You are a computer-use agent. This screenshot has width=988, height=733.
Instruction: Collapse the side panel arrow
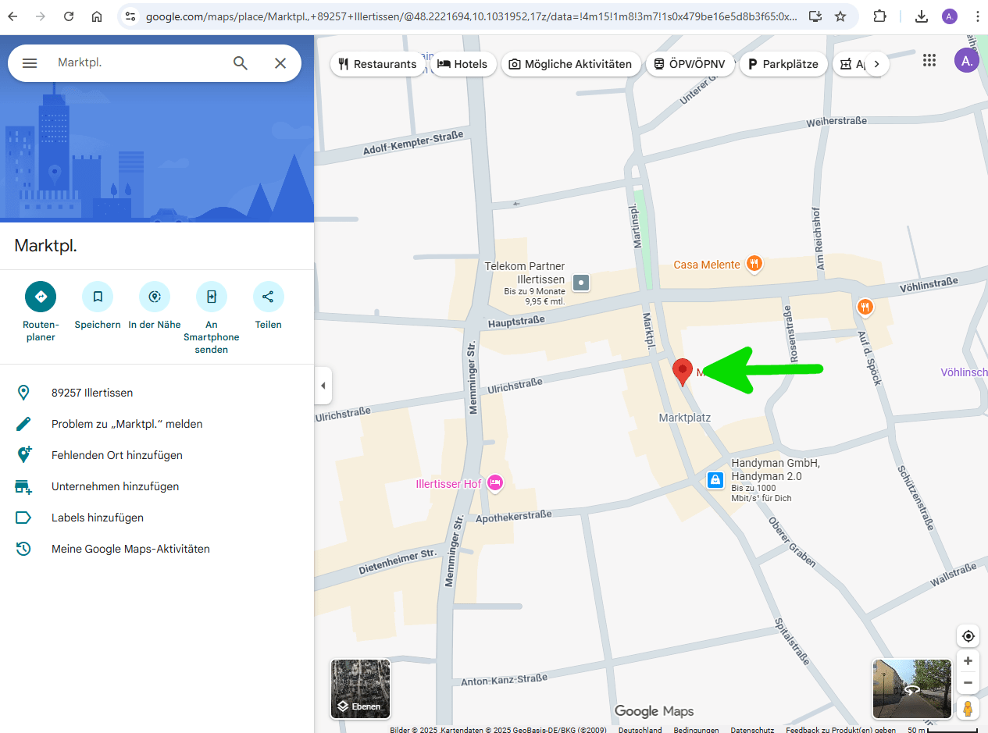323,386
